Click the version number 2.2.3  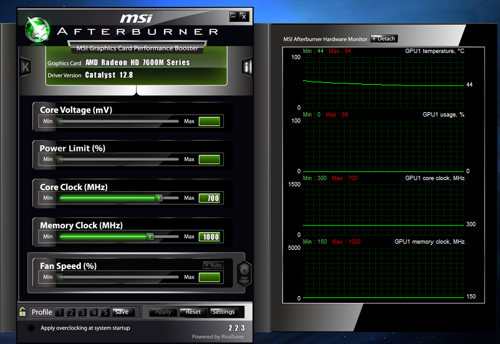(x=236, y=328)
